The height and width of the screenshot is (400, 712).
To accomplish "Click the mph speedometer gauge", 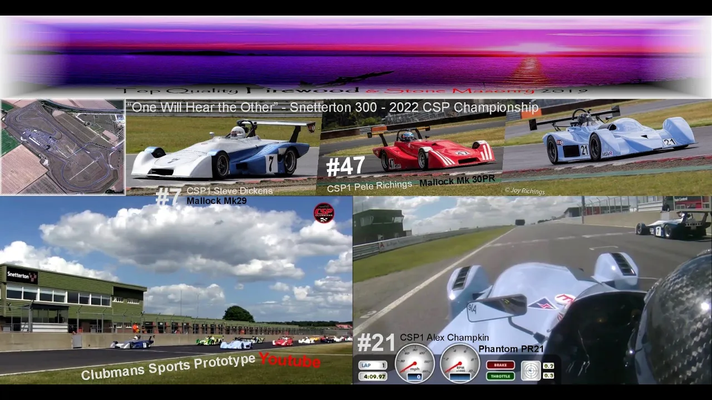I will [x=415, y=363].
